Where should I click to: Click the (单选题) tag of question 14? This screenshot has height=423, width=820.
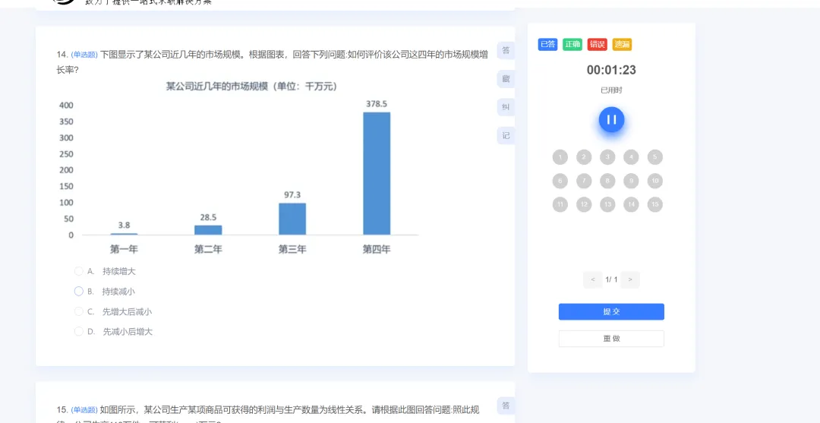[84, 55]
